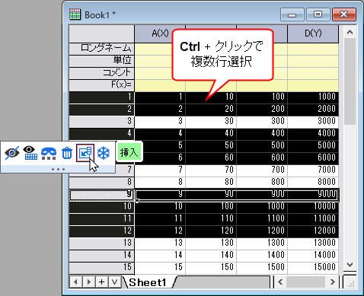Screen dimensions: 364x296
Task: Click the trash delete icon
Action: (67, 153)
